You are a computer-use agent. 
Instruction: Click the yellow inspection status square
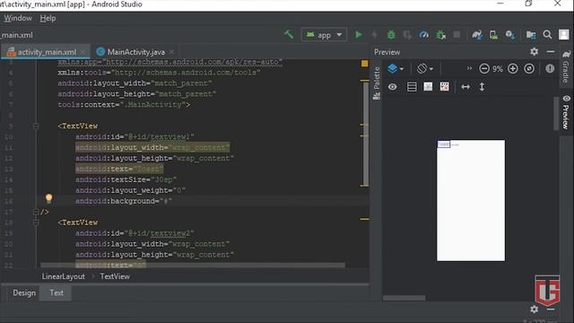pos(365,64)
